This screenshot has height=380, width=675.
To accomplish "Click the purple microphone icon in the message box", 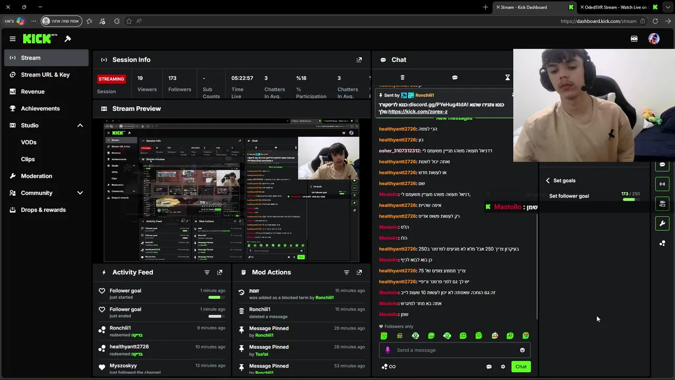I will [x=388, y=350].
